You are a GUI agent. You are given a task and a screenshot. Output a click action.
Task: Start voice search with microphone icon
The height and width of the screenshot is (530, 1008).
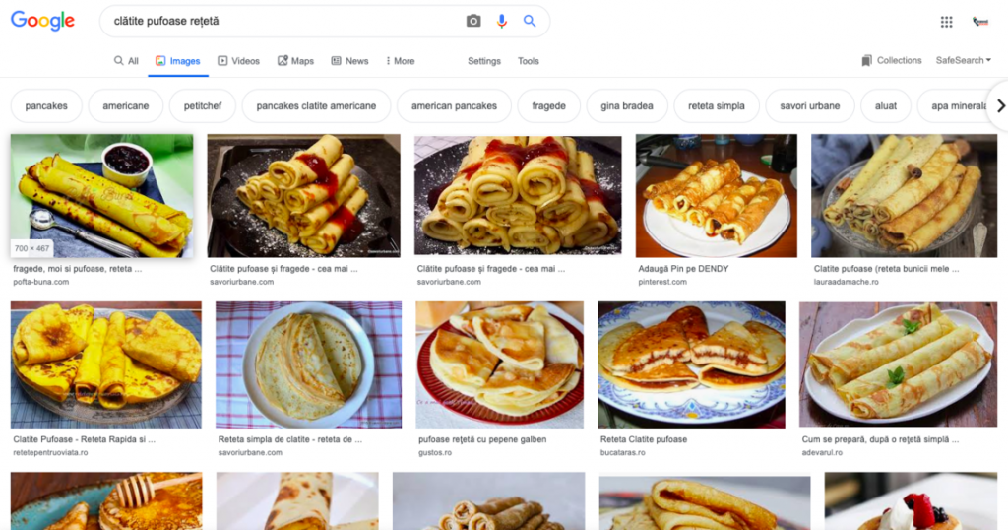coord(502,21)
